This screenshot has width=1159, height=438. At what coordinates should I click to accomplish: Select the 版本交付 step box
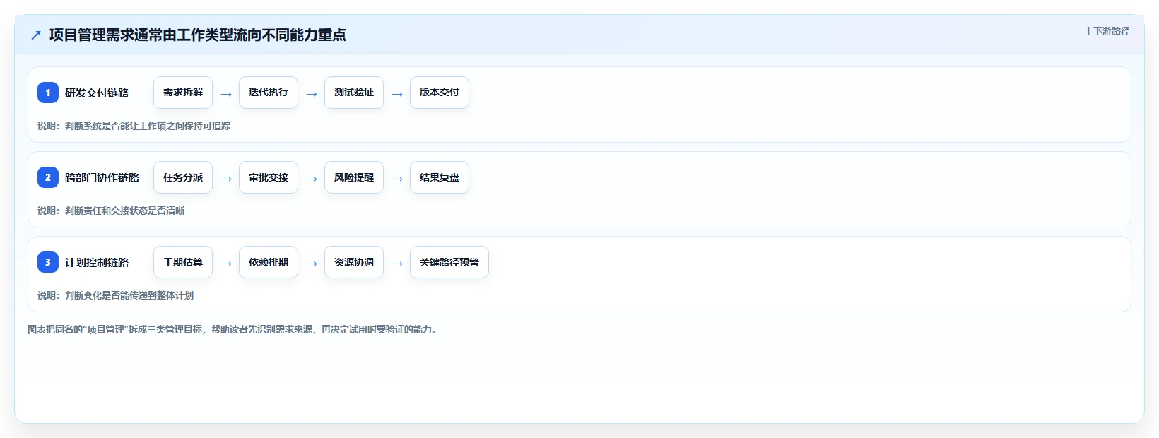[x=440, y=93]
